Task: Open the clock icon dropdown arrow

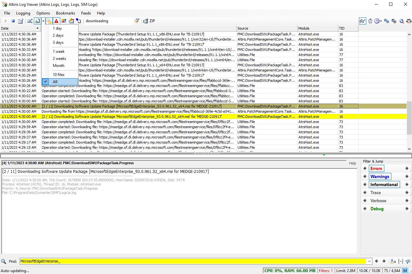Action: 381,21
